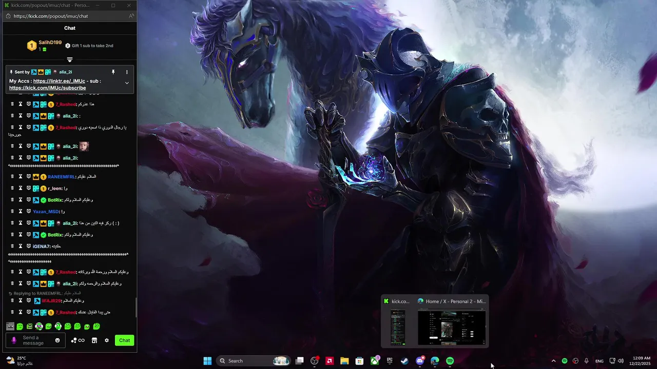Click the purple microphone icon in message box
Screen dimensions: 657x369
(x=14, y=340)
